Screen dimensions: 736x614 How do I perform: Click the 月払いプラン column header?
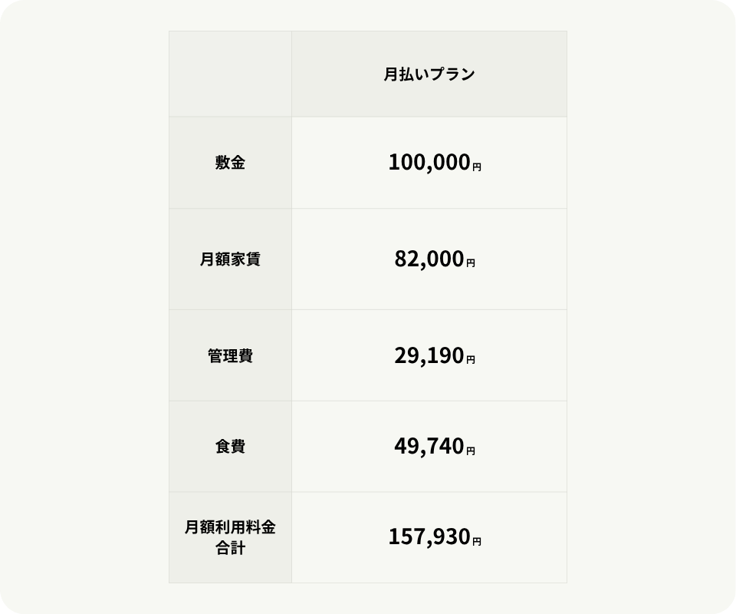coord(429,74)
